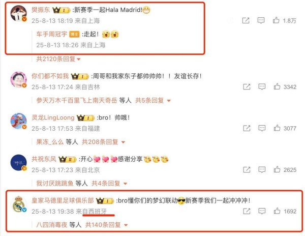The image size is (305, 236).
Task: Open 皇家马德里足球俱乐部 username link
Action: (x=63, y=200)
